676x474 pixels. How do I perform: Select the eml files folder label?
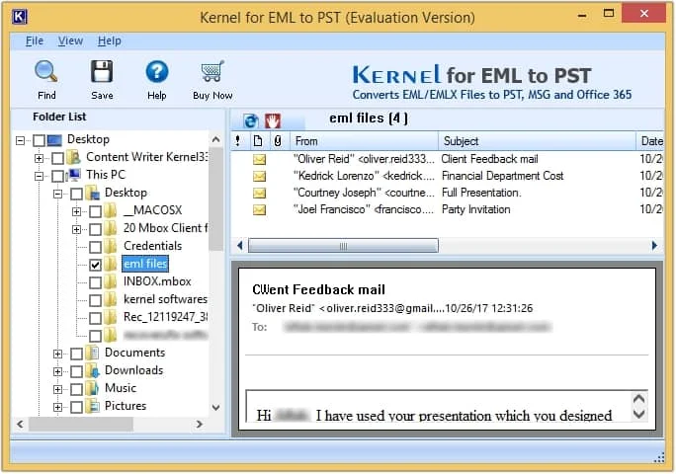(x=145, y=264)
